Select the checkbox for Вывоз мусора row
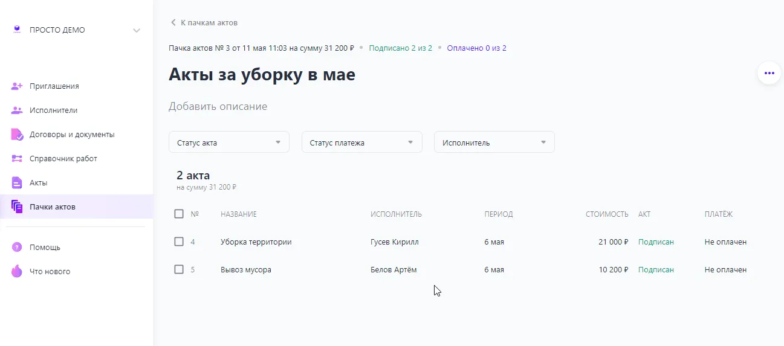This screenshot has height=346, width=784. pos(179,269)
